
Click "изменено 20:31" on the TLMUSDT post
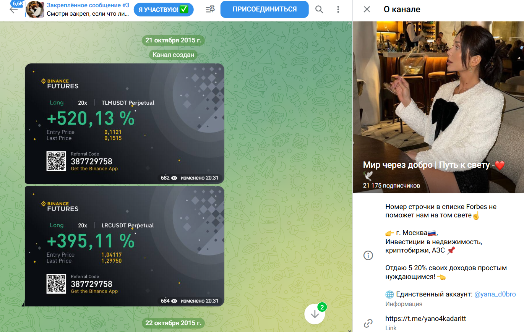pos(200,178)
